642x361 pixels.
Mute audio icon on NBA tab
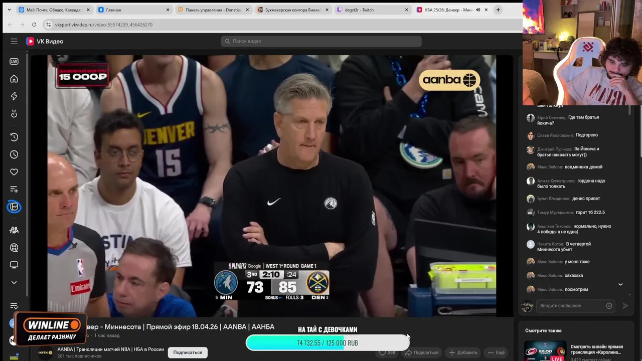(478, 10)
